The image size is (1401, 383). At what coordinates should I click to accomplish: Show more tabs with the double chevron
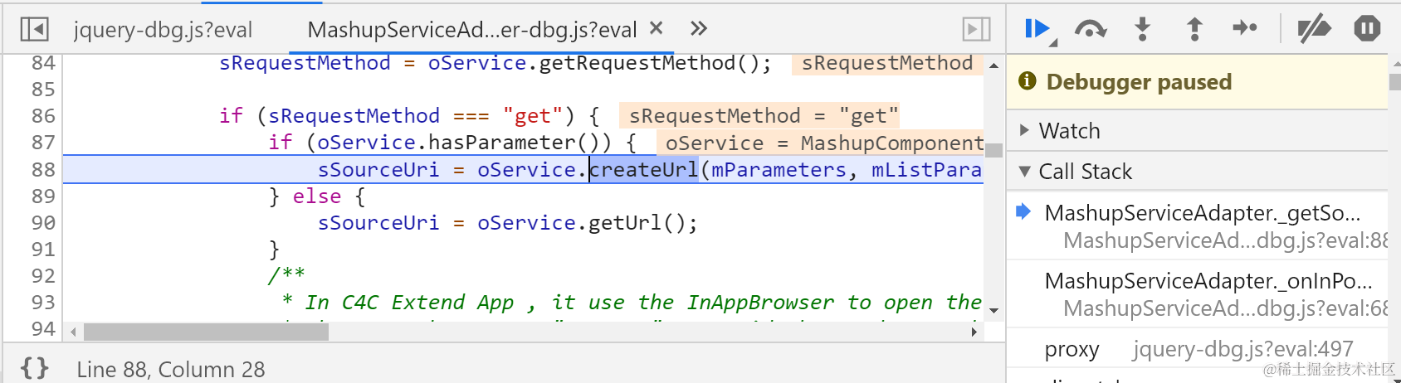[x=699, y=29]
